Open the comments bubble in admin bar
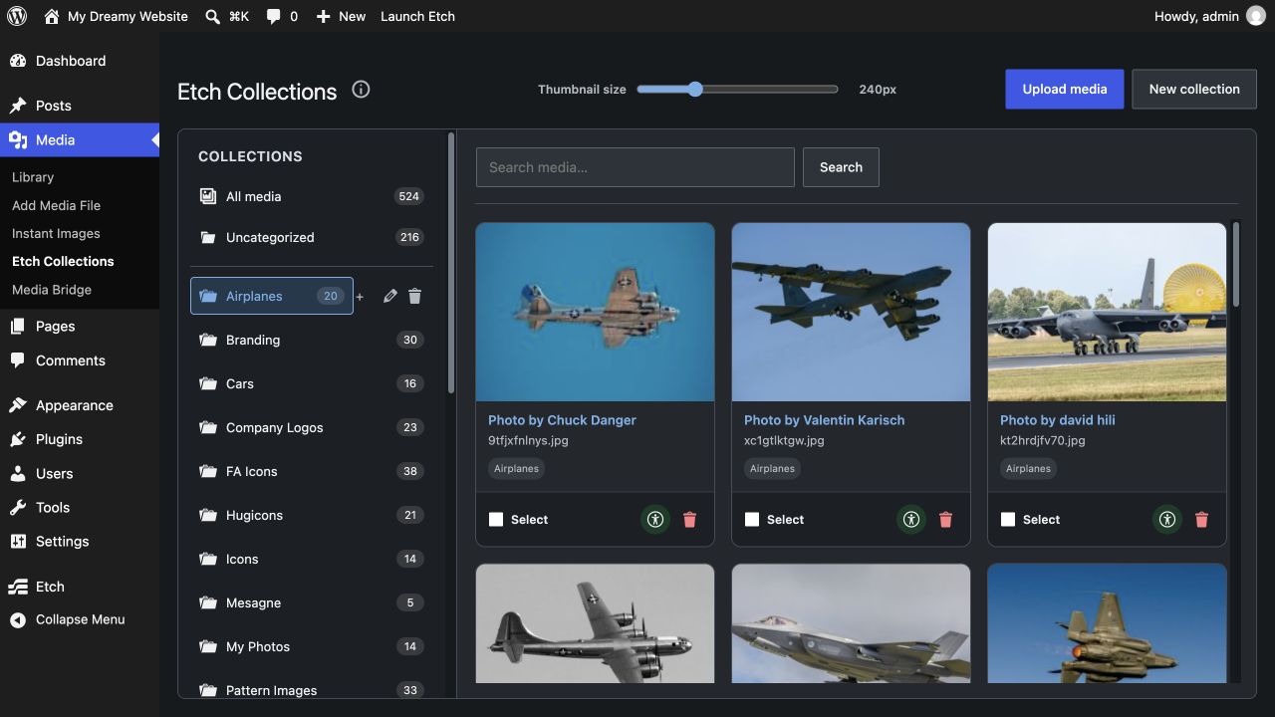Image resolution: width=1275 pixels, height=717 pixels. tap(282, 16)
